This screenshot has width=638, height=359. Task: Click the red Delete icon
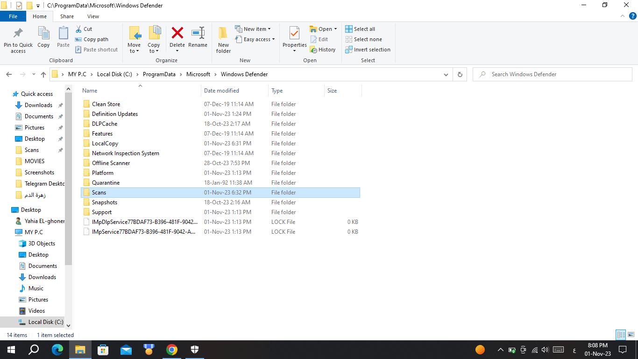point(177,33)
